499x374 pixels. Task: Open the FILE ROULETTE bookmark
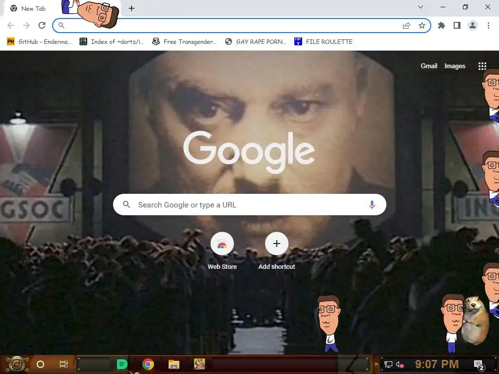click(x=324, y=42)
